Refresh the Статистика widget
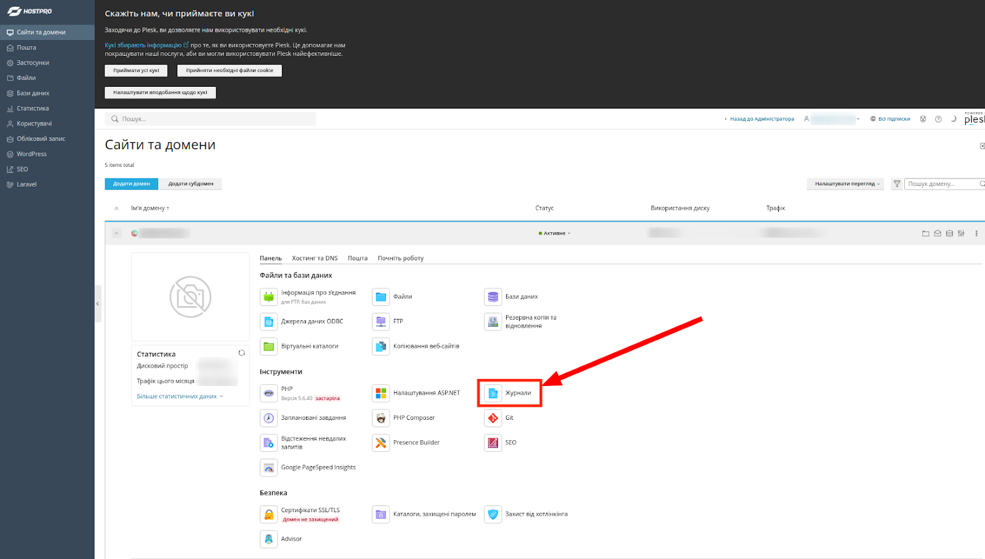 point(242,353)
